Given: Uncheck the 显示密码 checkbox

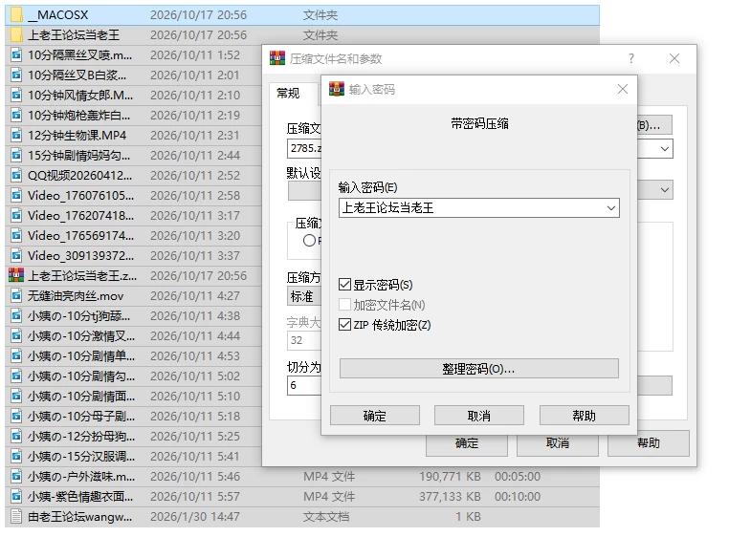Looking at the screenshot, I should pyautogui.click(x=344, y=285).
